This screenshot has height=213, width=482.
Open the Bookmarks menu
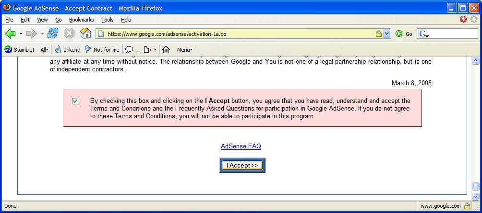pos(82,20)
